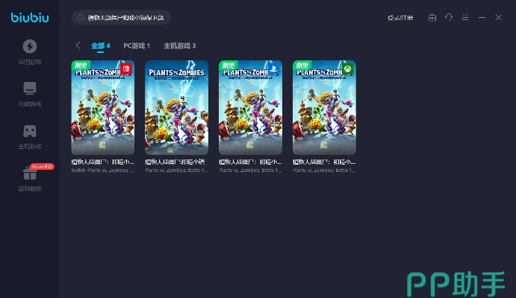Select the PlayStation Plants vs. Zombies cover
Viewport: 516px width, 298px height.
pyautogui.click(x=250, y=107)
